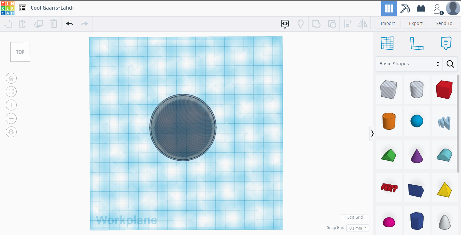Select the Mirror tool
The height and width of the screenshot is (235, 461).
pyautogui.click(x=363, y=24)
